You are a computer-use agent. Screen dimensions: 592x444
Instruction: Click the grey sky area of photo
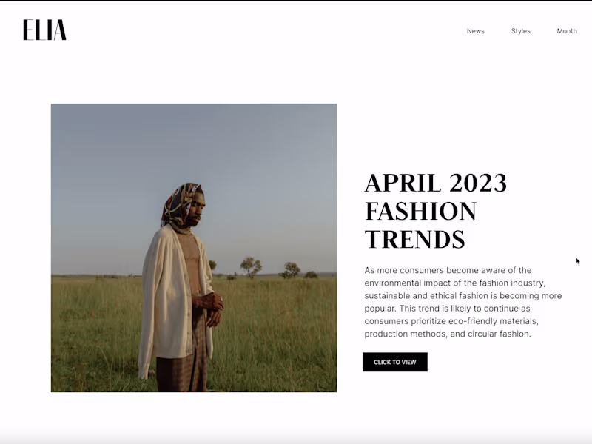click(194, 151)
